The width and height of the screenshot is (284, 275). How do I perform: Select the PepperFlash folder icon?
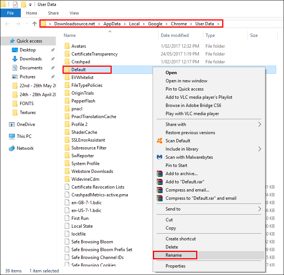67,101
